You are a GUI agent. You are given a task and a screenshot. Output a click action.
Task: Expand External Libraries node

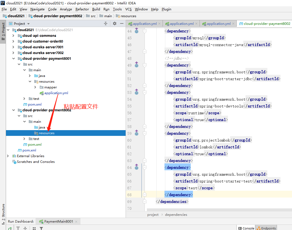tap(8, 156)
